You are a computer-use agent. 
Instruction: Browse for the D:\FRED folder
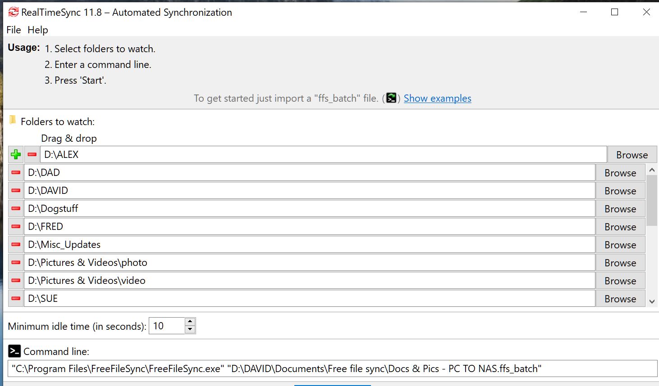click(x=620, y=227)
